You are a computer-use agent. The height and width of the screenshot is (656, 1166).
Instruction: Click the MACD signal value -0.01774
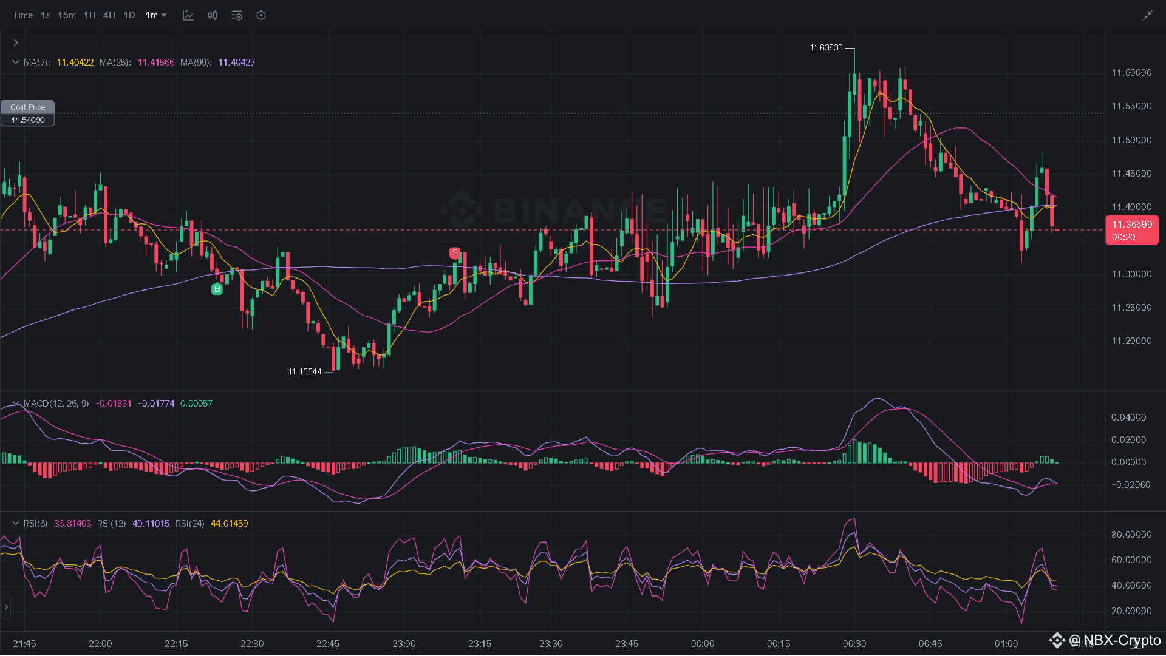coord(156,404)
